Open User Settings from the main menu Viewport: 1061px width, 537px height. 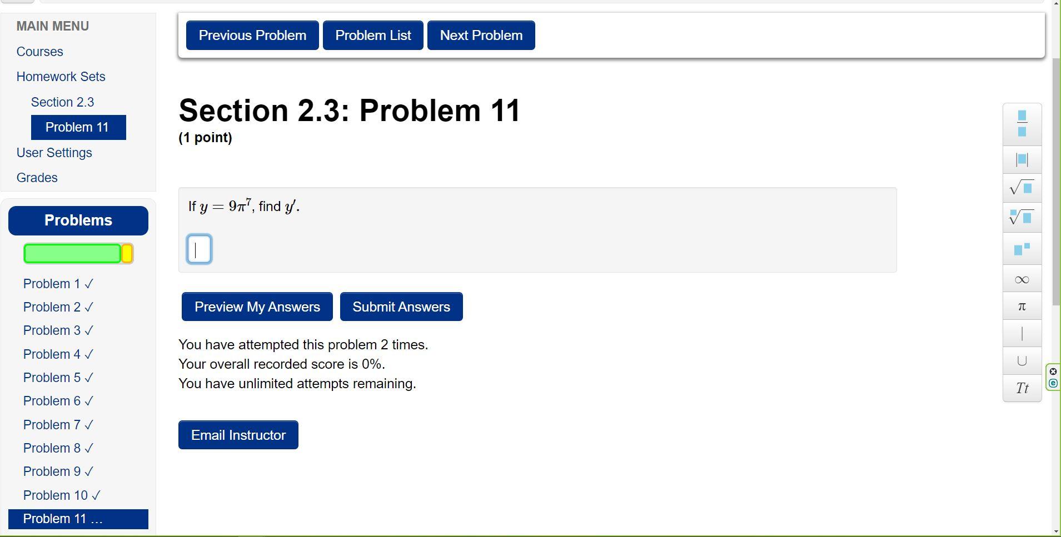pos(54,152)
